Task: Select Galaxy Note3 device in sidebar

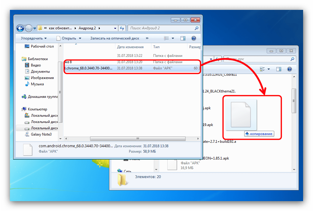Action: [41, 134]
